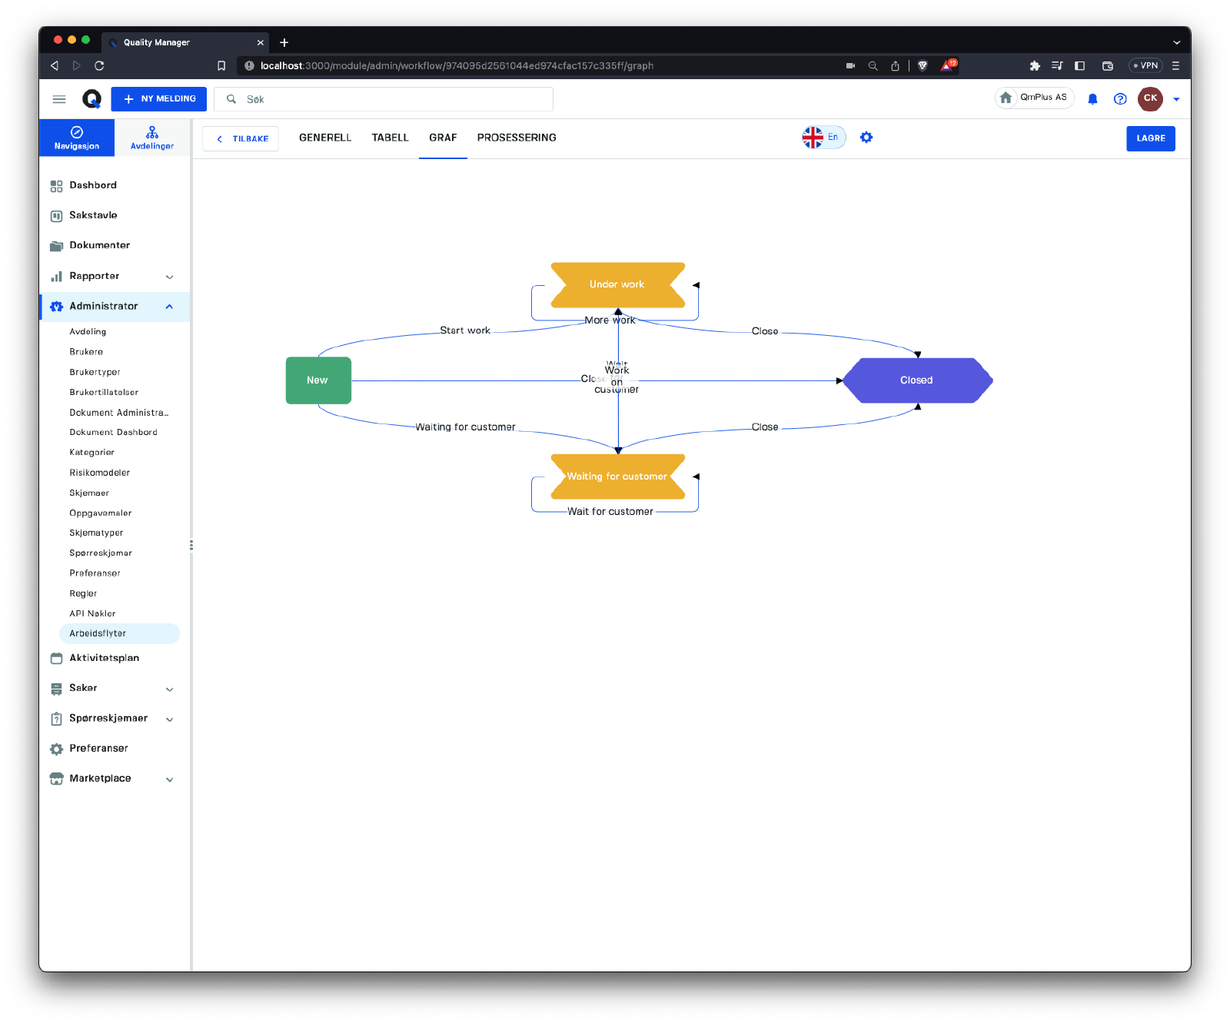This screenshot has height=1023, width=1230.
Task: Click the help question mark icon
Action: pyautogui.click(x=1120, y=99)
